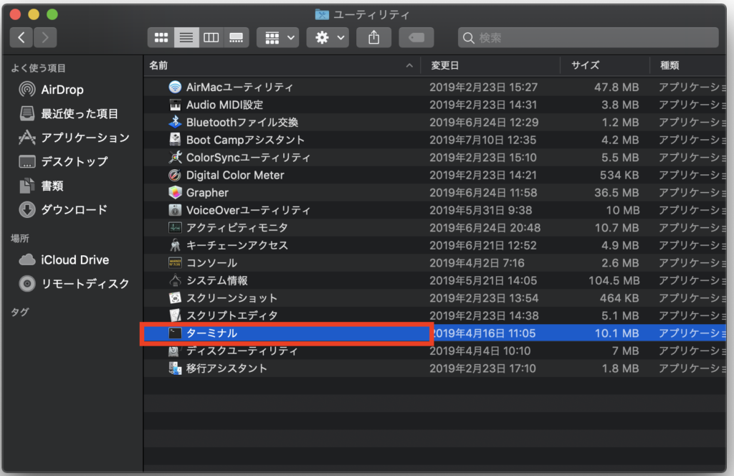
Task: Open ダウンロード in the sidebar
Action: coord(63,209)
